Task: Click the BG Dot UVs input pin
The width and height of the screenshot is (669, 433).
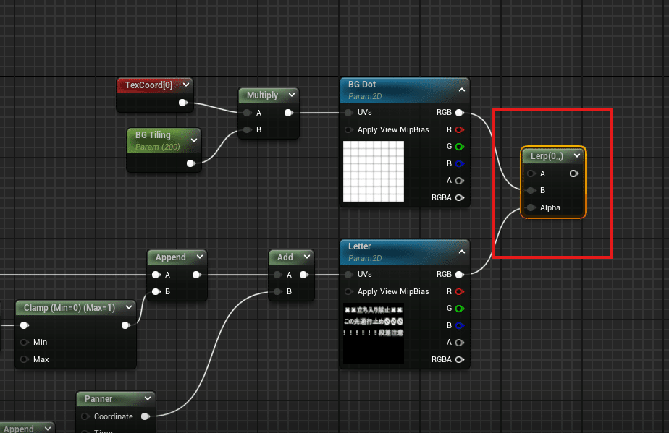Action: (x=348, y=113)
